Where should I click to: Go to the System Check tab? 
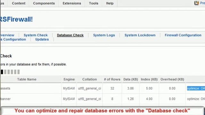[x=36, y=35]
